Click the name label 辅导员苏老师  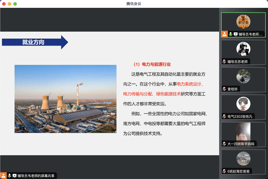tap(237, 62)
